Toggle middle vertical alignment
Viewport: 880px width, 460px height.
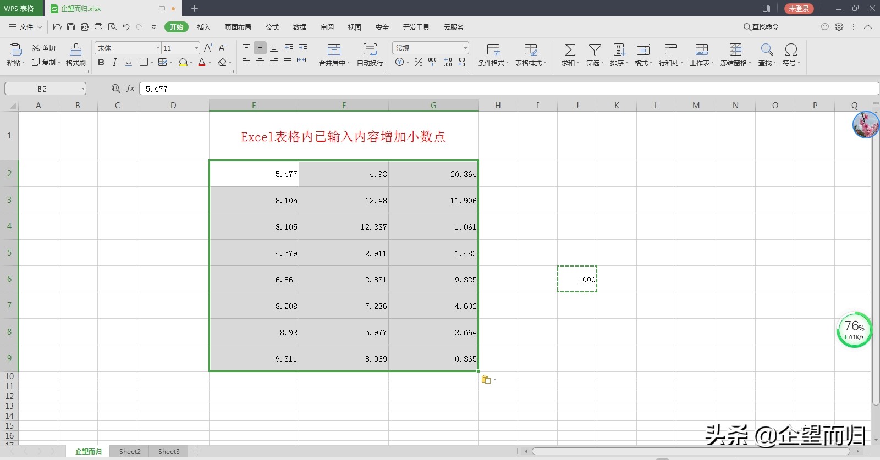[x=260, y=48]
